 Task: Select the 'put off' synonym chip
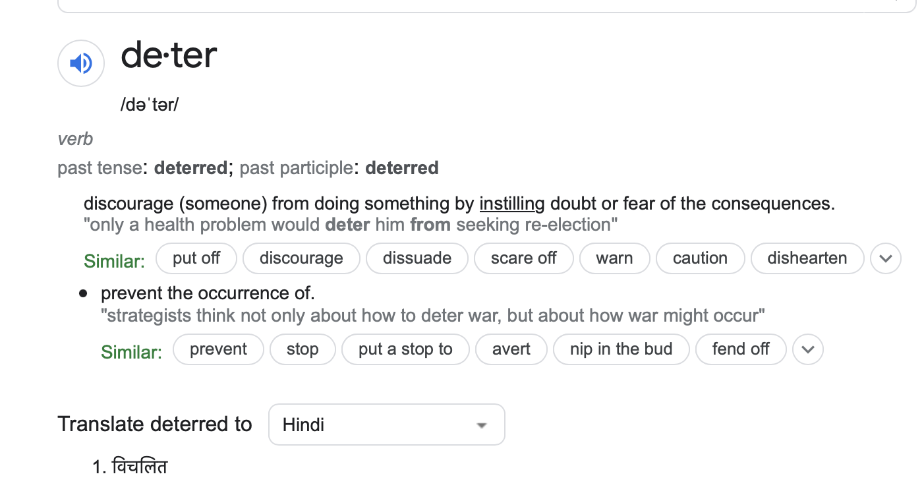click(196, 258)
